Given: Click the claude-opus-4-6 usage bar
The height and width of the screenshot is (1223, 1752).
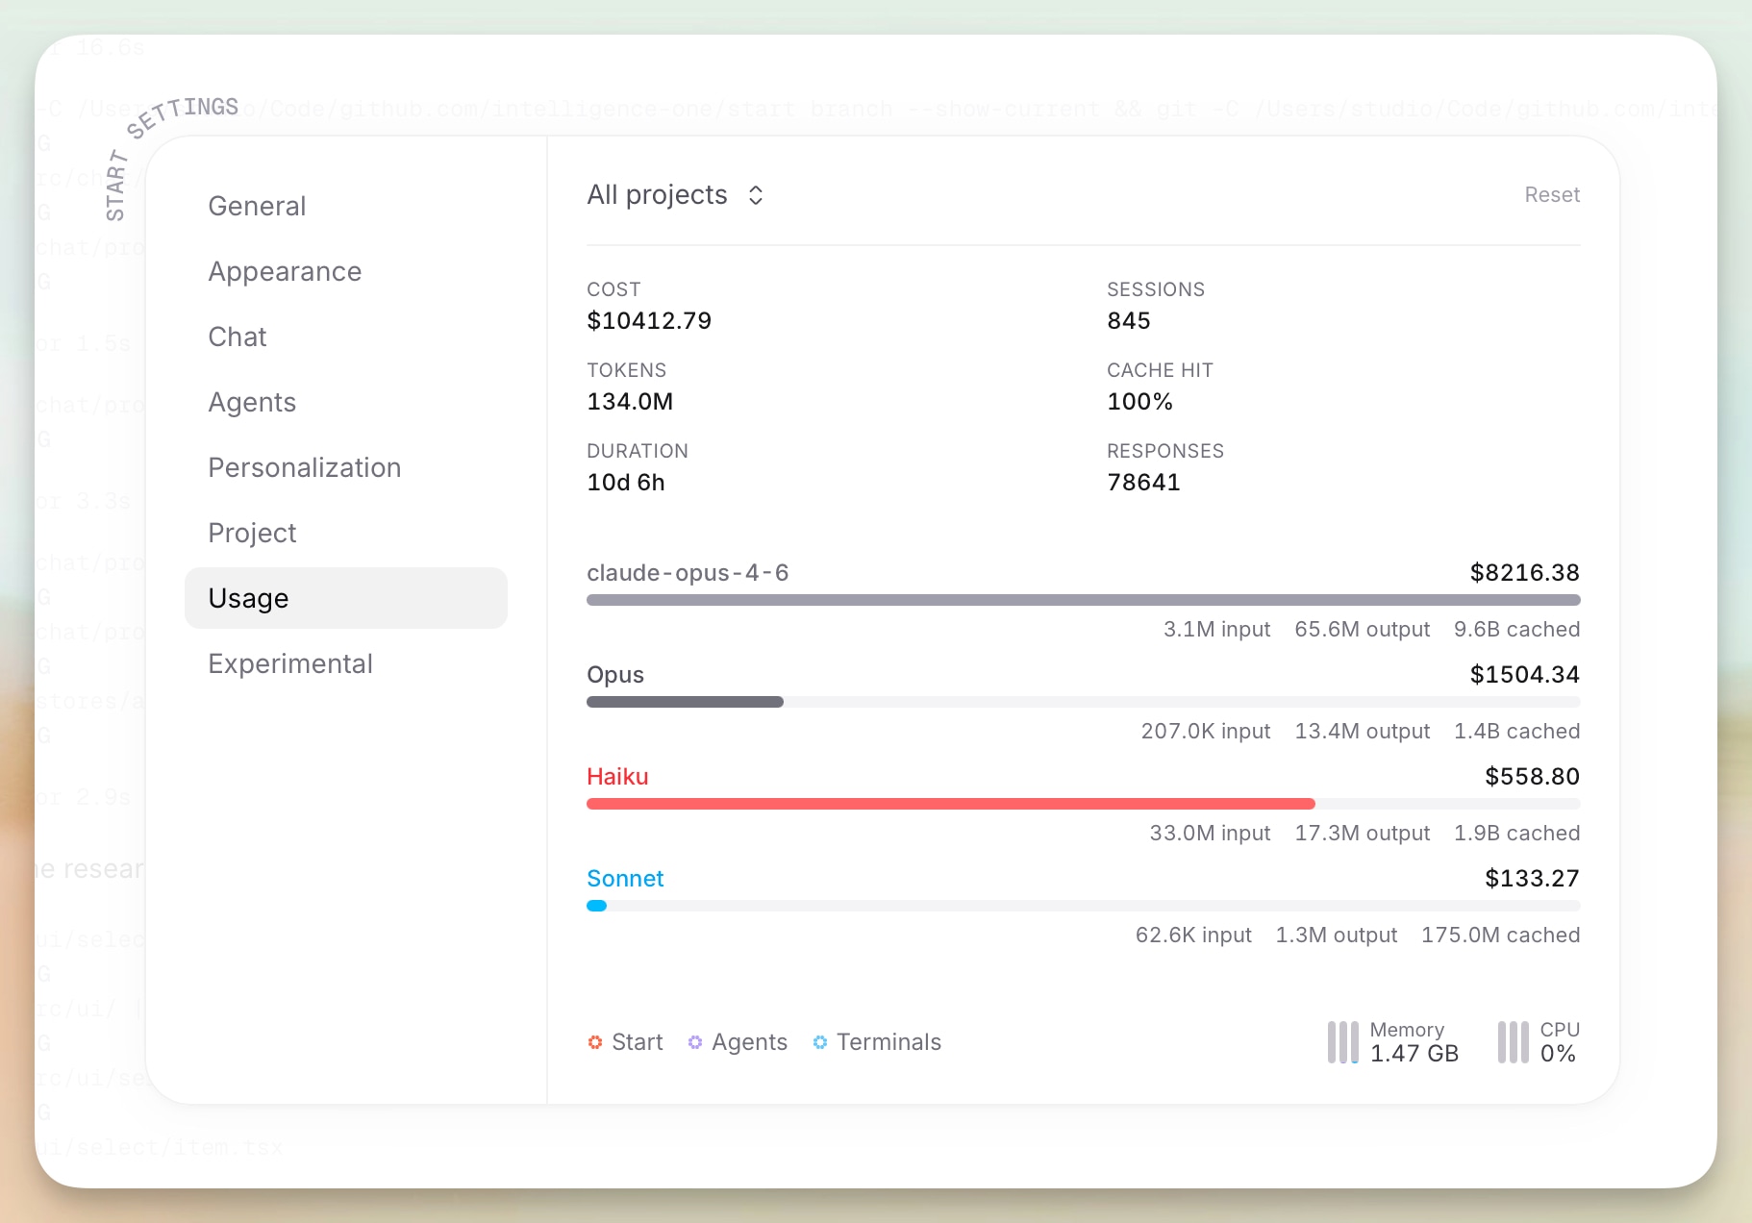Looking at the screenshot, I should point(1084,600).
